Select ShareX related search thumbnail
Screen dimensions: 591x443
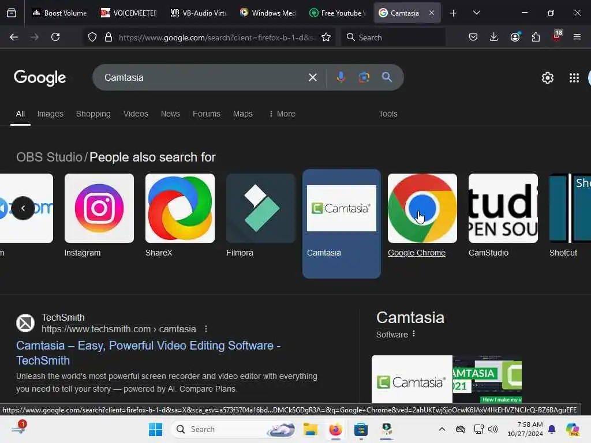180,208
